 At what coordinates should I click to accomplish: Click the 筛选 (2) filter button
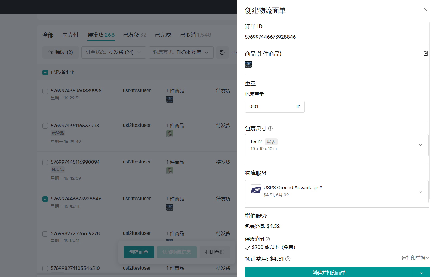(60, 52)
